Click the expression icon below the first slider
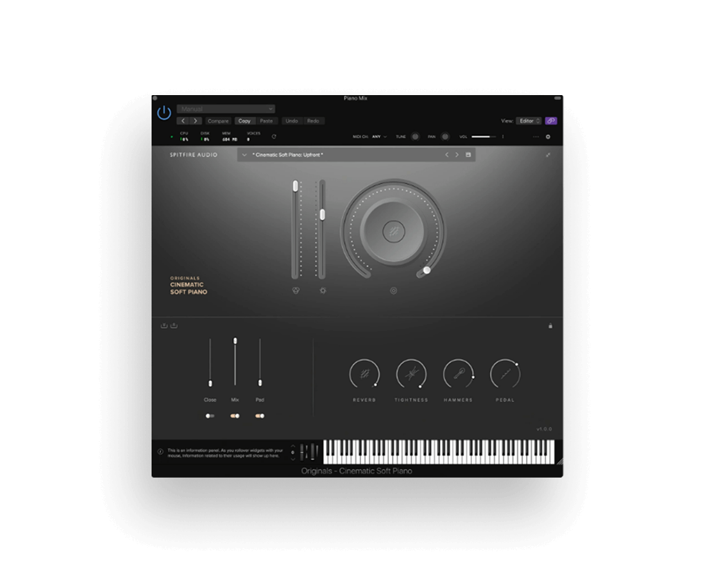 coord(296,290)
